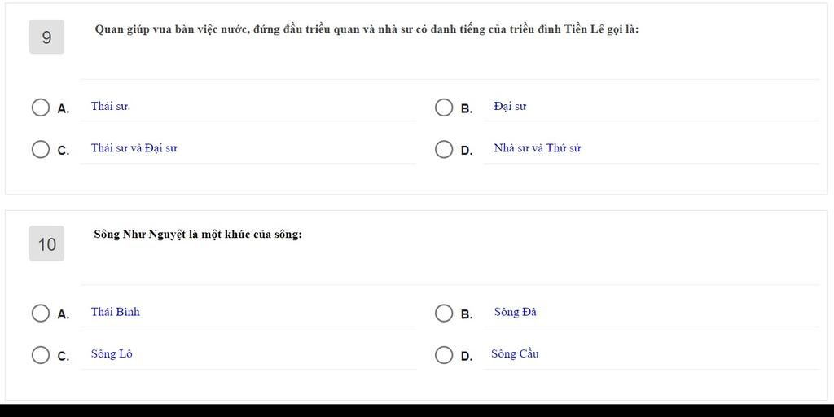The width and height of the screenshot is (834, 417).
Task: Pick the 'Sông Đà' answer option
Action: 515,312
